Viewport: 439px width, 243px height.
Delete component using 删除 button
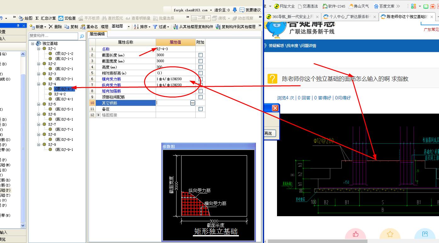click(55, 27)
